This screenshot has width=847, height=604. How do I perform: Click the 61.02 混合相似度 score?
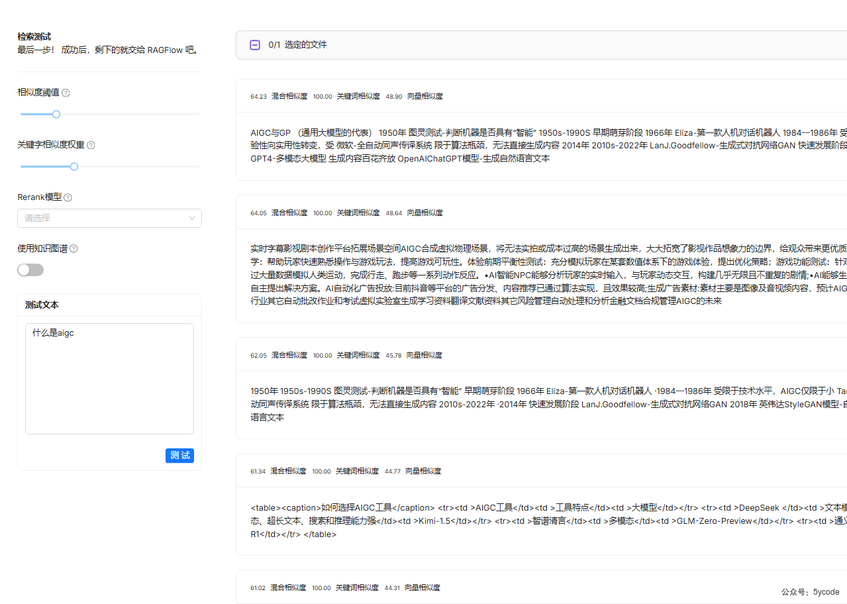[x=278, y=587]
